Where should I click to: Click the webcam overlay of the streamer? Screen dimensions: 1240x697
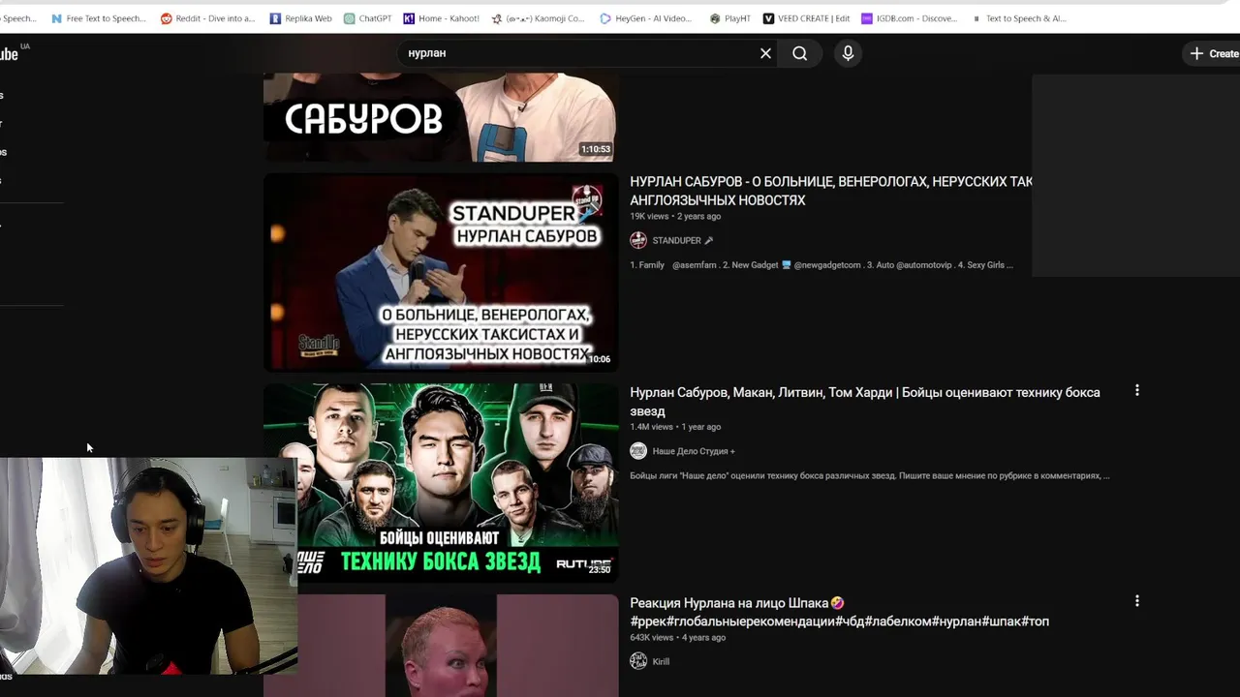148,566
